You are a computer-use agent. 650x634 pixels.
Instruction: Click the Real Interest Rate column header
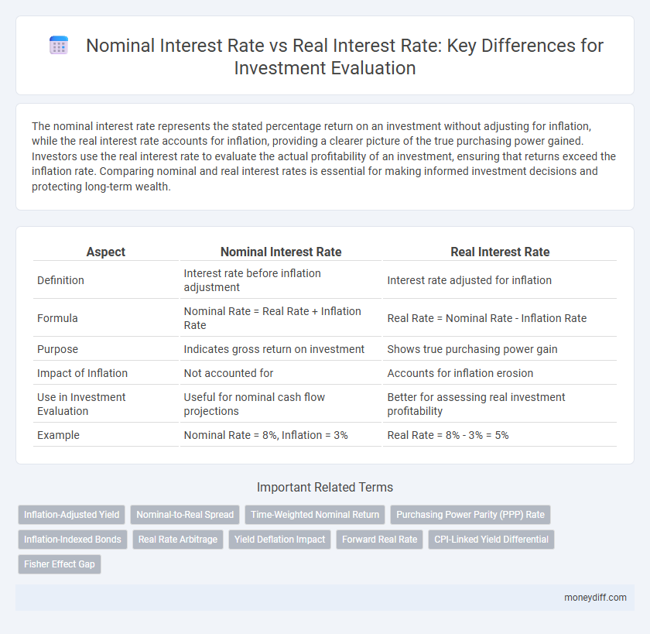(x=500, y=252)
